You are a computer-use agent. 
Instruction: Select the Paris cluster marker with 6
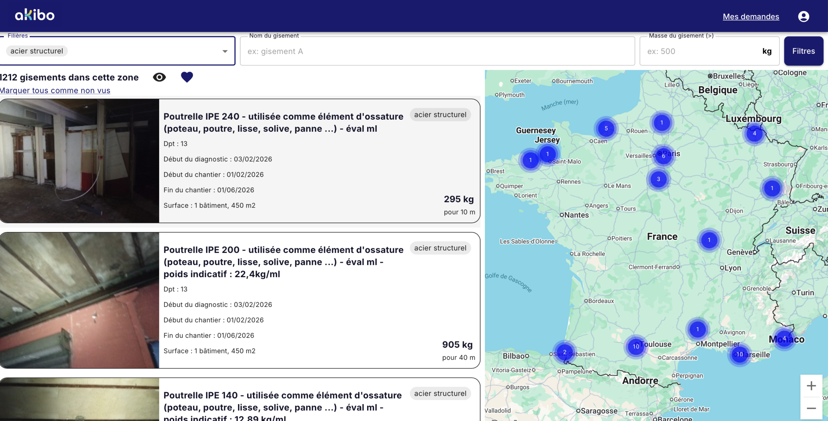point(663,156)
